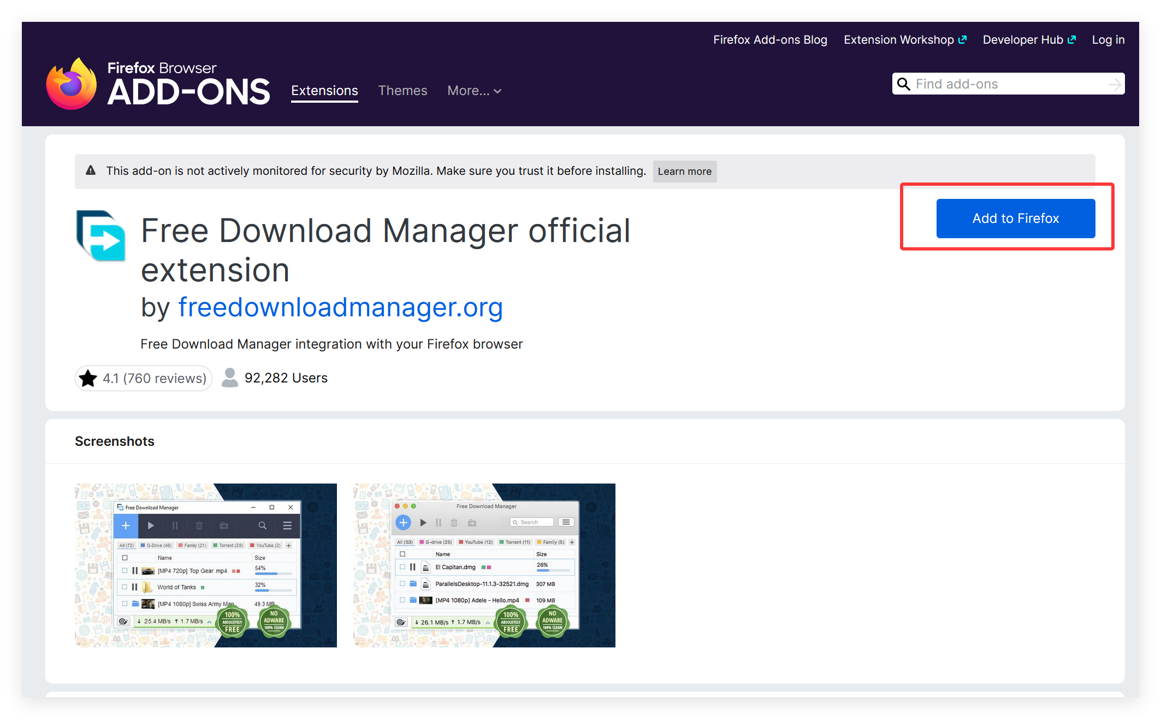Open the freedownloadmanager.org author link
Screen dimensions: 1161x719
coord(340,307)
